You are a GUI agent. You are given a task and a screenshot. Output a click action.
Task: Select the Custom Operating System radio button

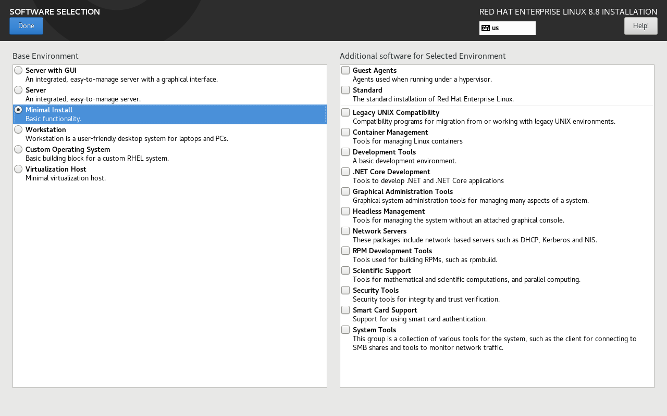18,149
